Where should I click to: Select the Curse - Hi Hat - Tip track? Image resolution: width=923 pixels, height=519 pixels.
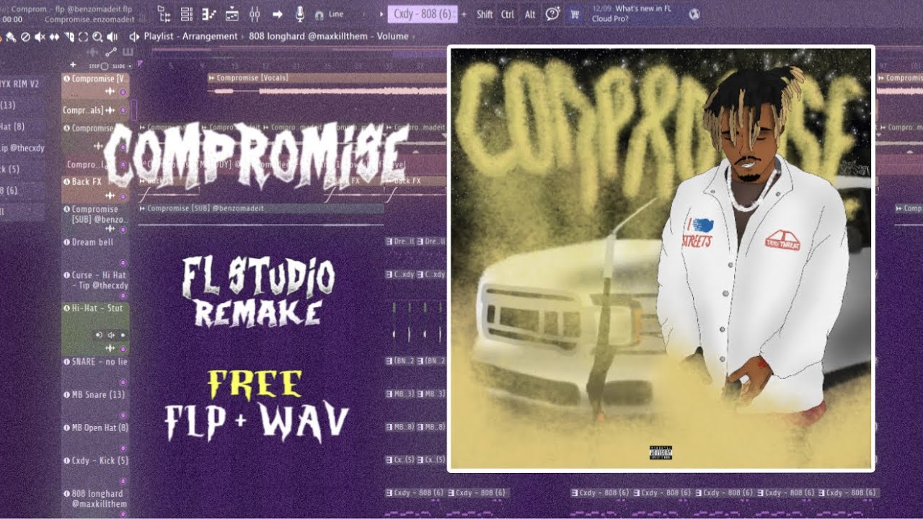pyautogui.click(x=95, y=285)
